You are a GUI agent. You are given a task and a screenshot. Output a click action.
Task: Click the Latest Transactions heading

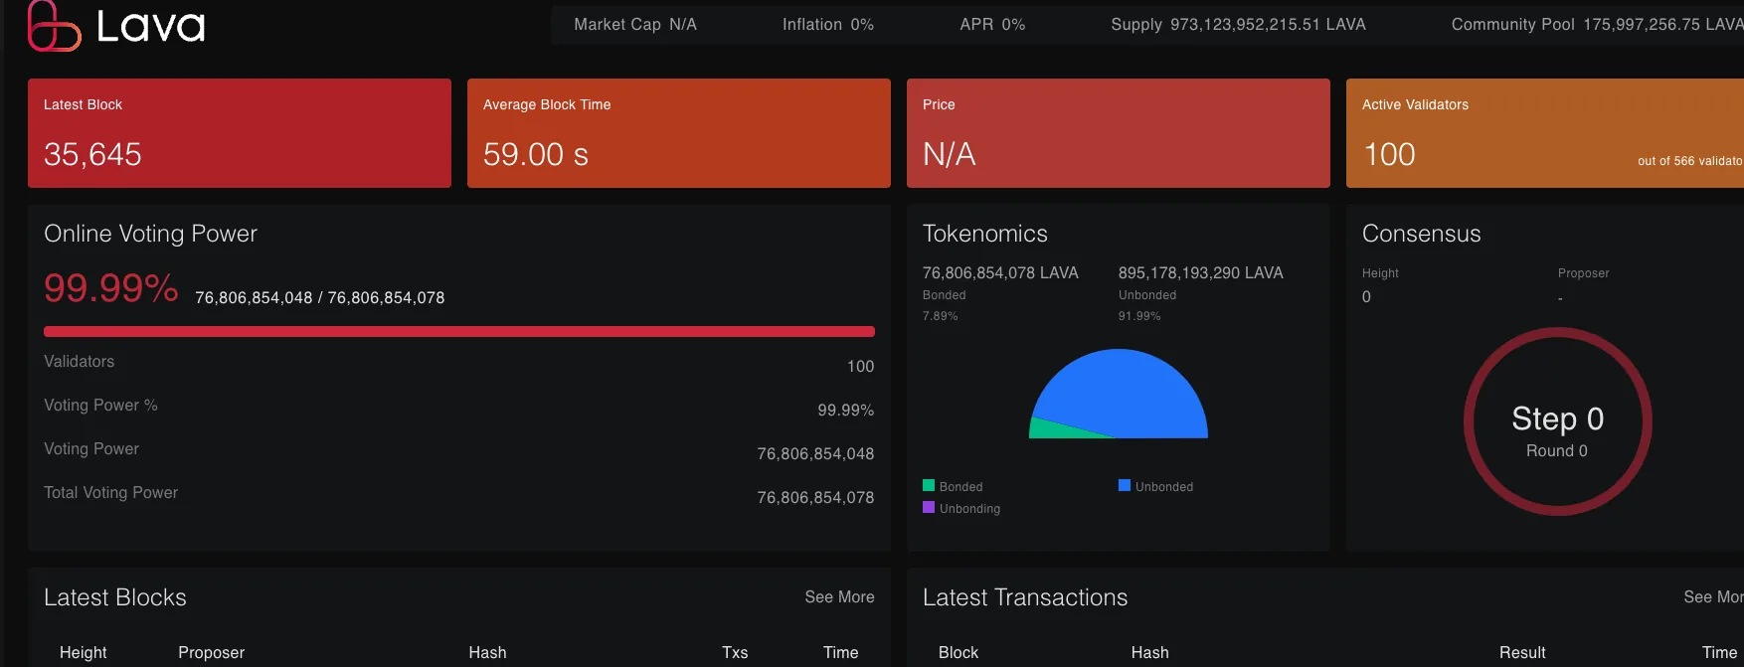click(1025, 597)
